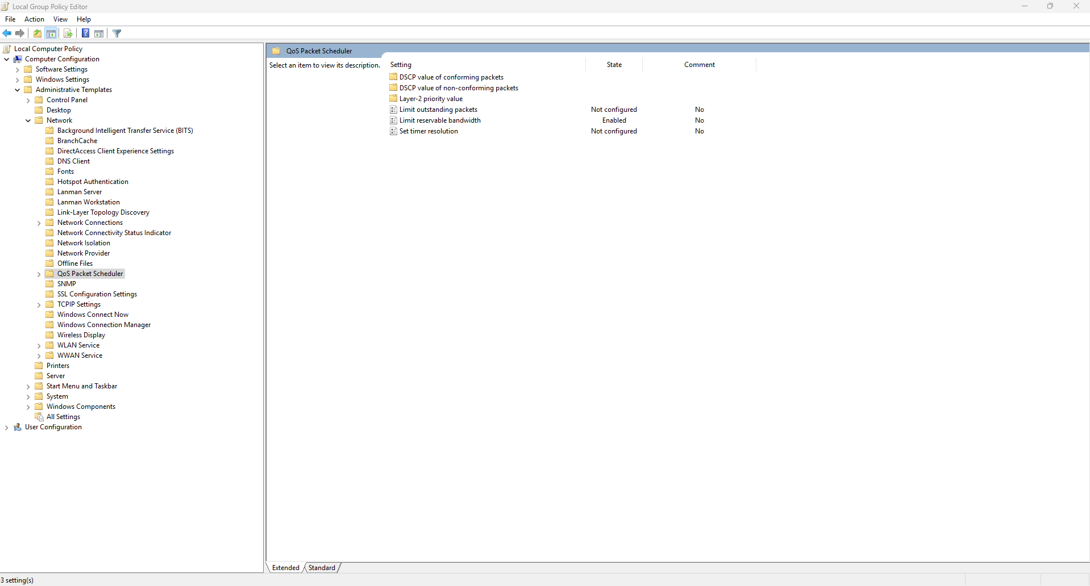Viewport: 1090px width, 586px height.
Task: Open the DSCP value of conforming packets folder
Action: (x=451, y=77)
